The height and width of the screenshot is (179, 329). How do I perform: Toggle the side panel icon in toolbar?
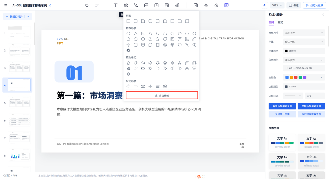click(x=196, y=5)
